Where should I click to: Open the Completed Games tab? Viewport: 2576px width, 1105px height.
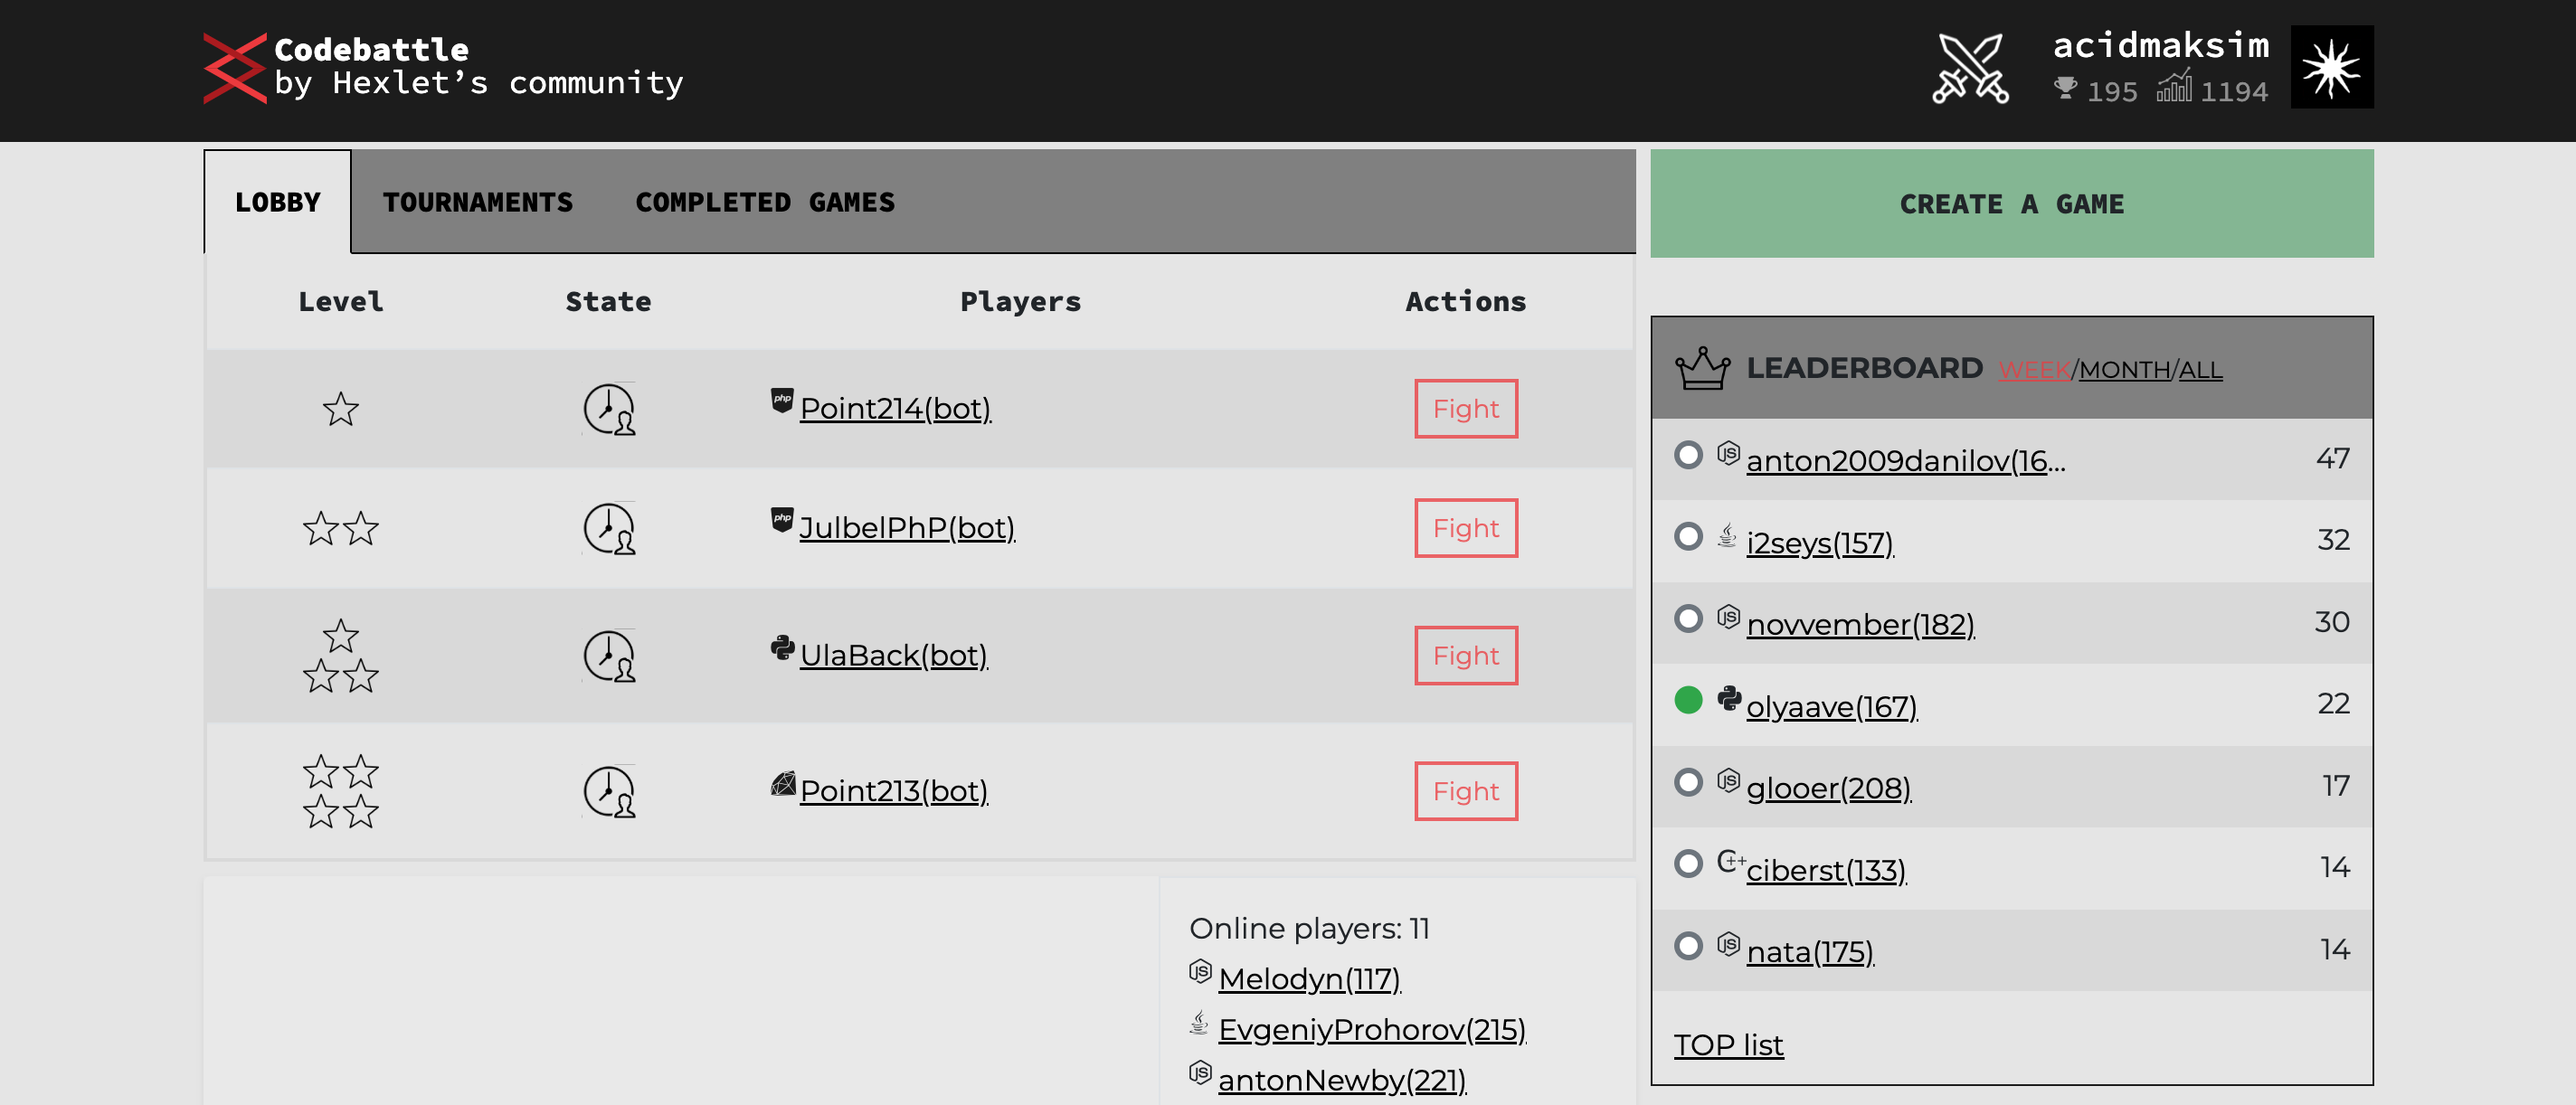[765, 203]
